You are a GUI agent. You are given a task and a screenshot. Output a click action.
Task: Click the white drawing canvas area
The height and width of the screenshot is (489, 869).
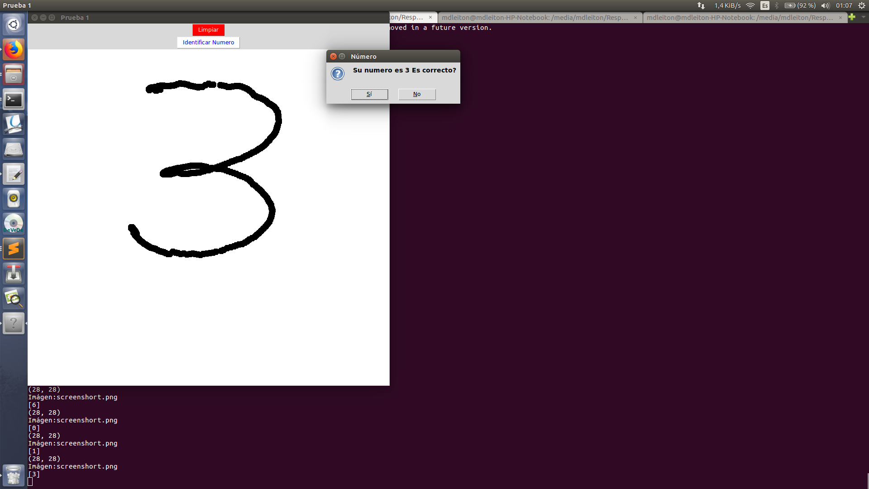coord(208,317)
